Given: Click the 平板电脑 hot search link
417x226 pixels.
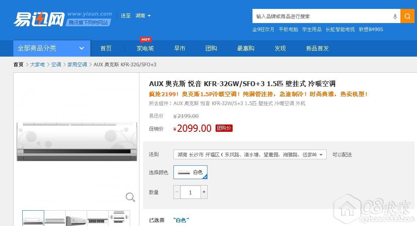Looking at the screenshot, I should [288, 30].
